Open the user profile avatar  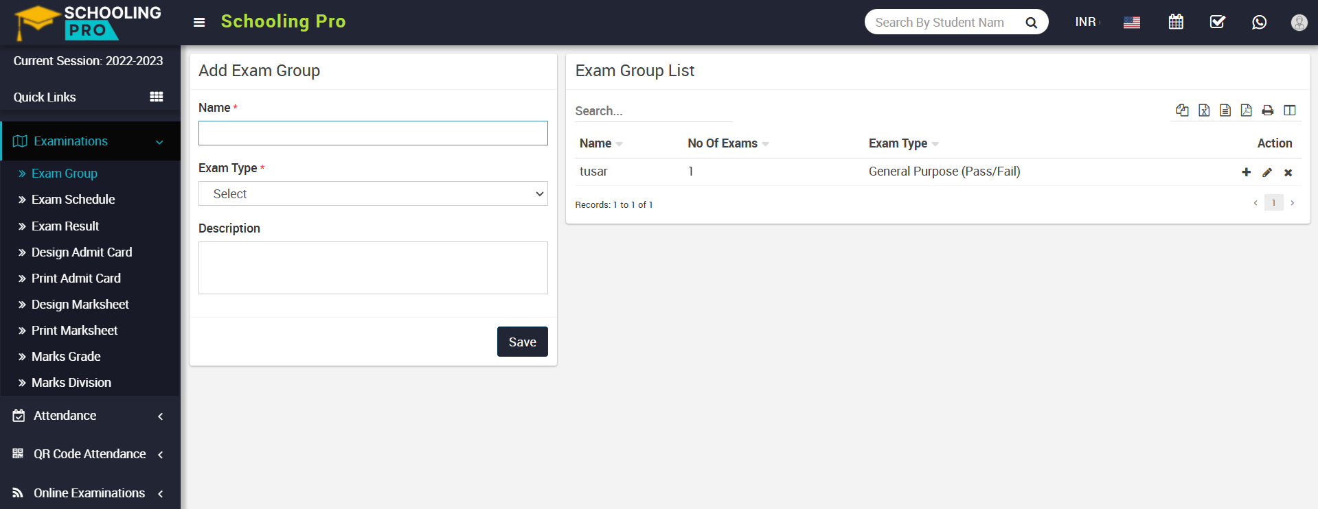tap(1299, 23)
